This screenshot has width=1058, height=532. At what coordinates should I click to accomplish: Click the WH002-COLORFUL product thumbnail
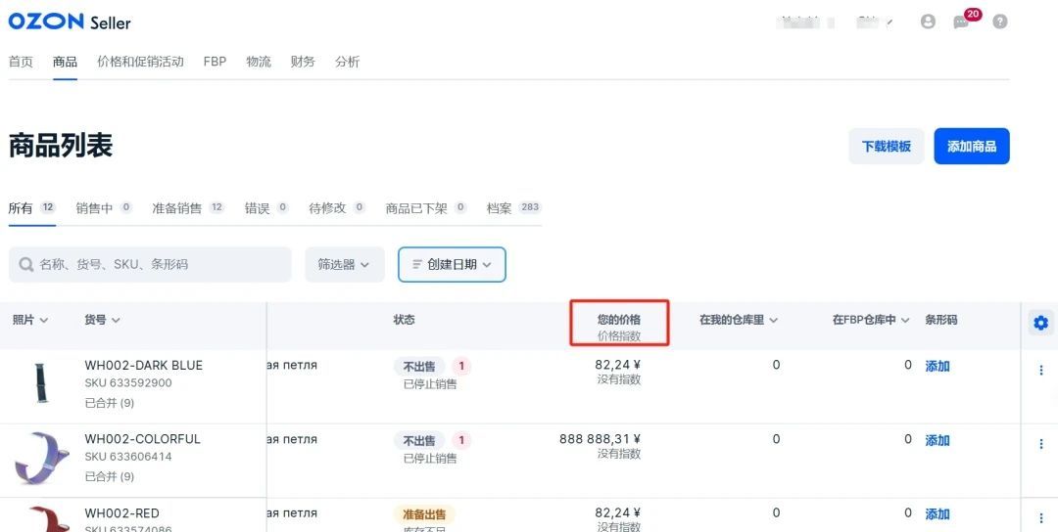tap(42, 458)
